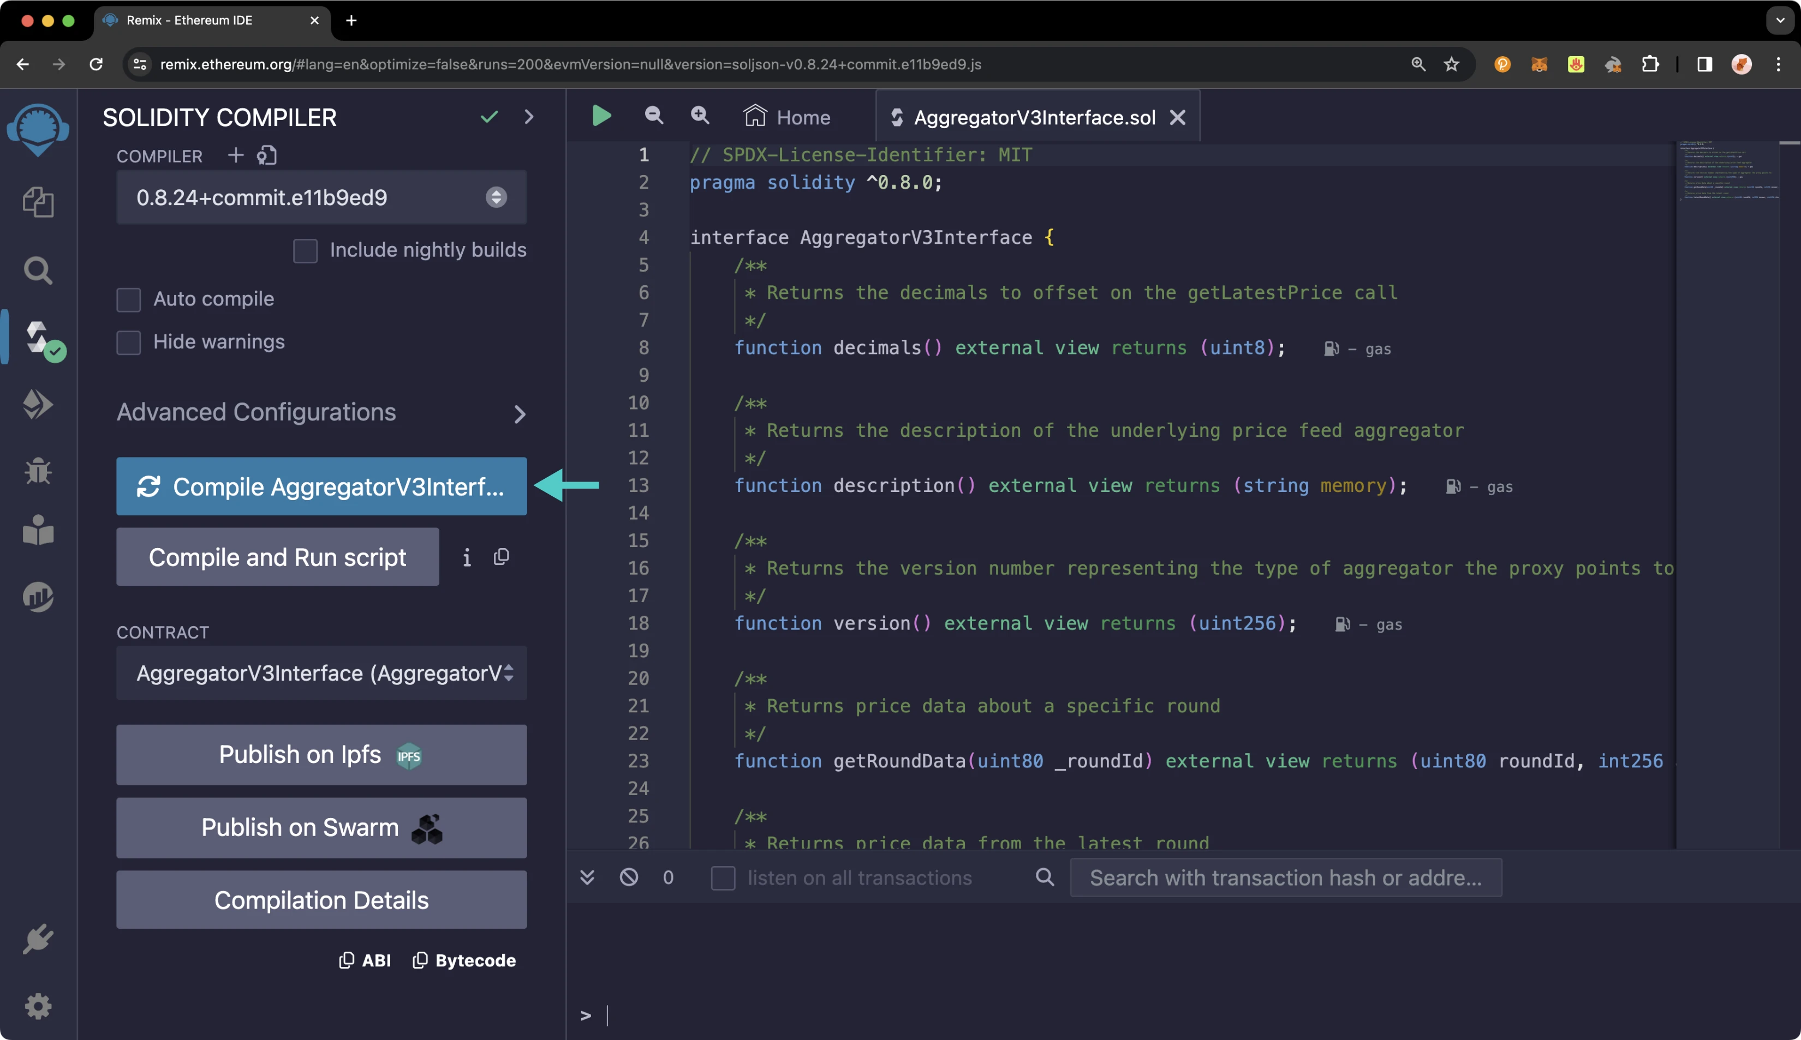Open the CONTRACT AggregatorV3Interface dropdown
The image size is (1801, 1040).
[x=321, y=673]
